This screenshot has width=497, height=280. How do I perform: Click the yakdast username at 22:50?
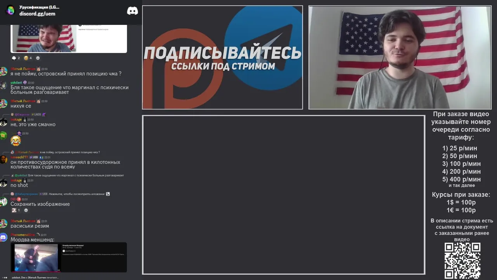[16, 83]
